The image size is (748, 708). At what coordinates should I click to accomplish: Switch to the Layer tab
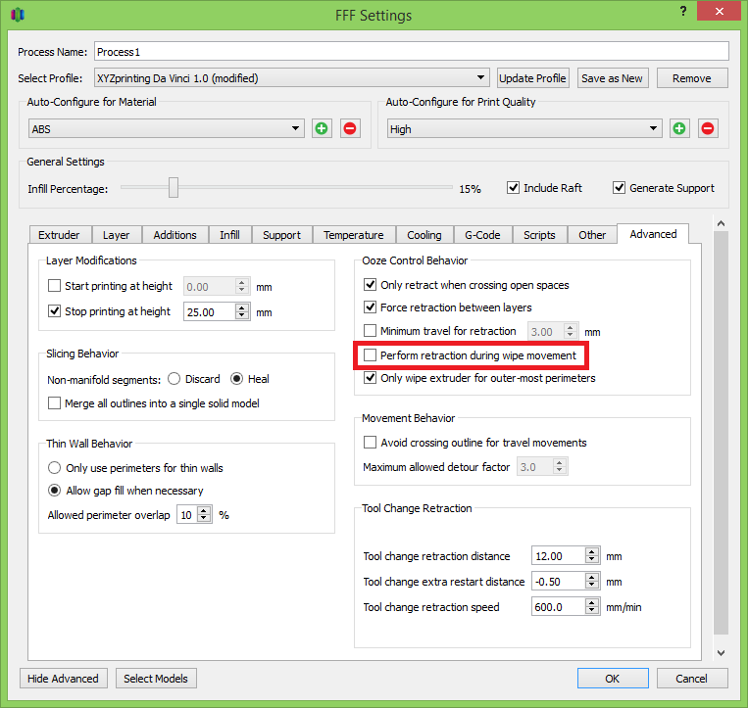point(117,235)
